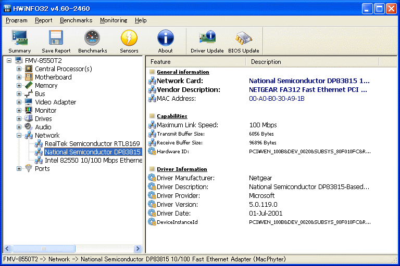Click the icon beside MAC Address row
Image resolution: width=400 pixels, height=266 pixels.
[x=152, y=98]
